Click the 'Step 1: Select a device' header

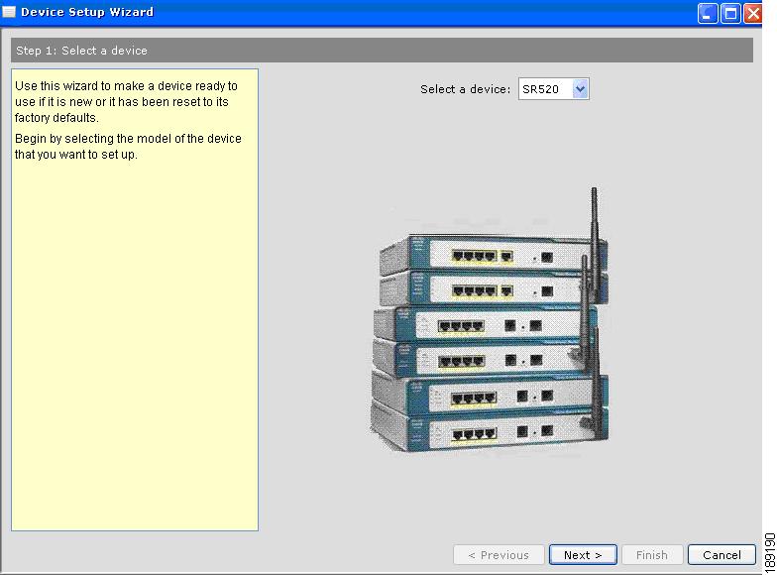click(x=383, y=50)
